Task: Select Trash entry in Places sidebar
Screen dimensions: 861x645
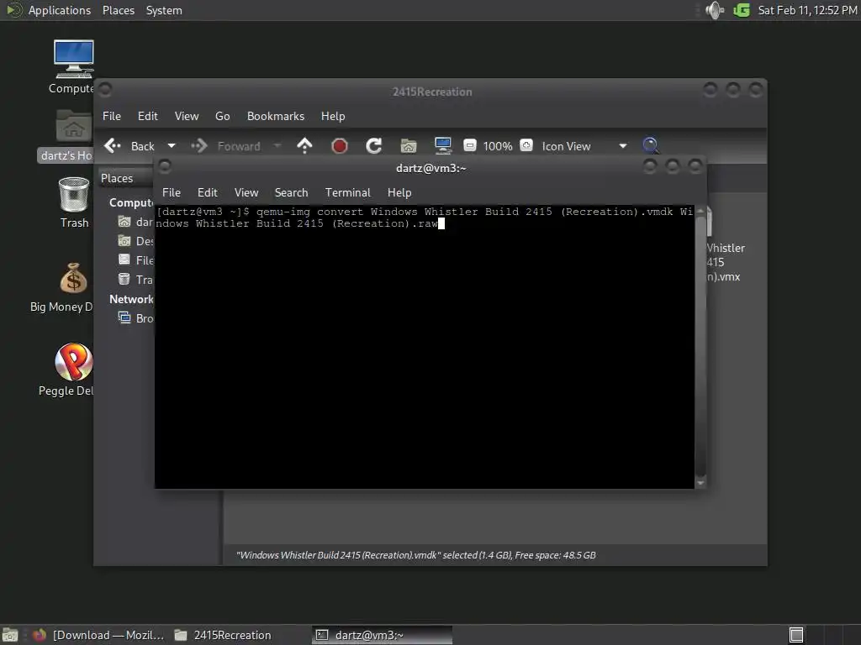Action: 135,280
